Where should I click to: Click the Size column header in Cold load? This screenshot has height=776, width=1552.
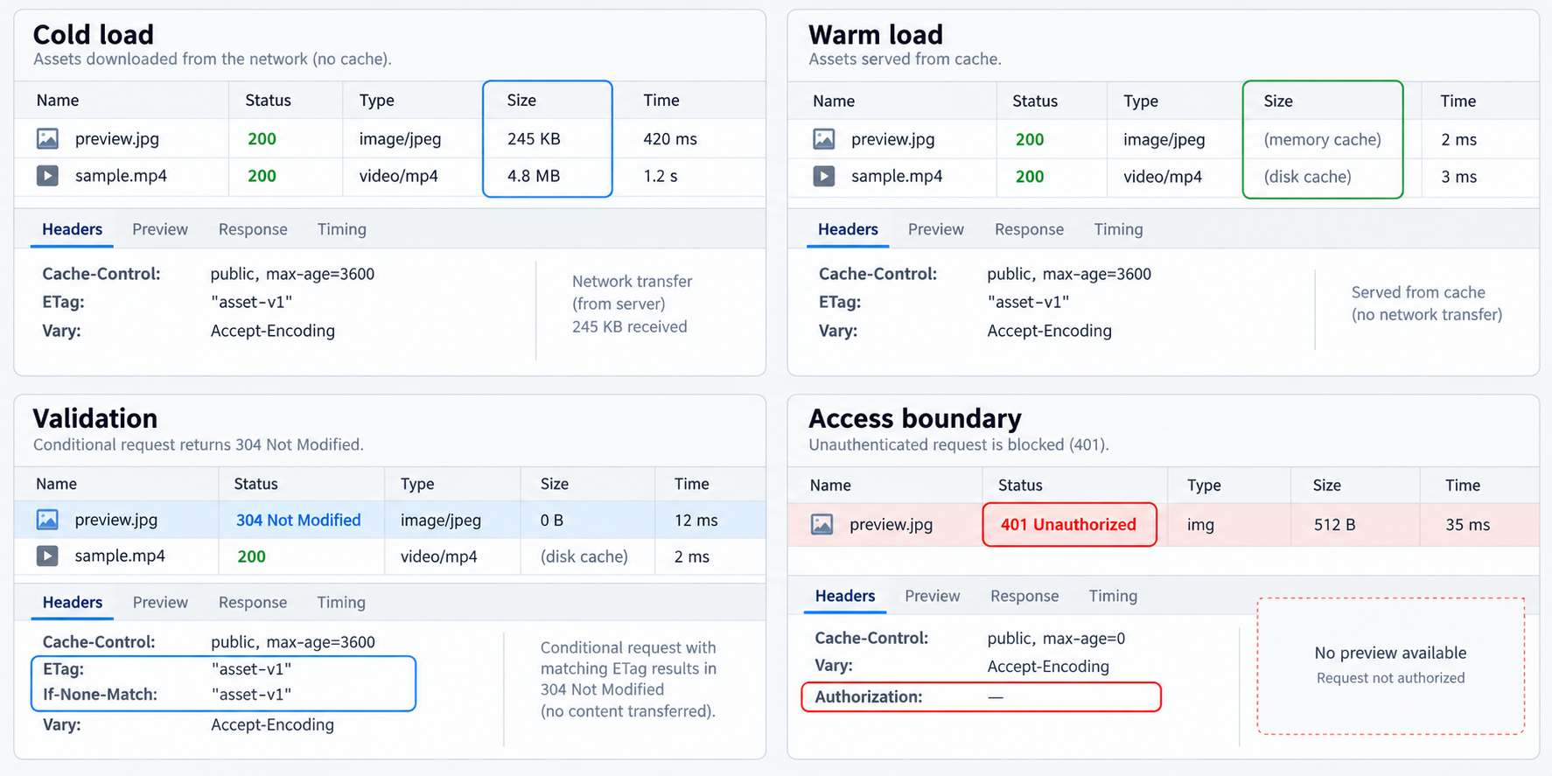point(521,100)
